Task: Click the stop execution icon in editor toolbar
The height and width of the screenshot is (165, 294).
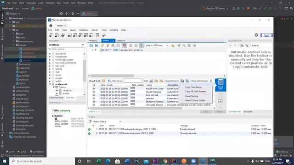Action: pyautogui.click(x=118, y=45)
